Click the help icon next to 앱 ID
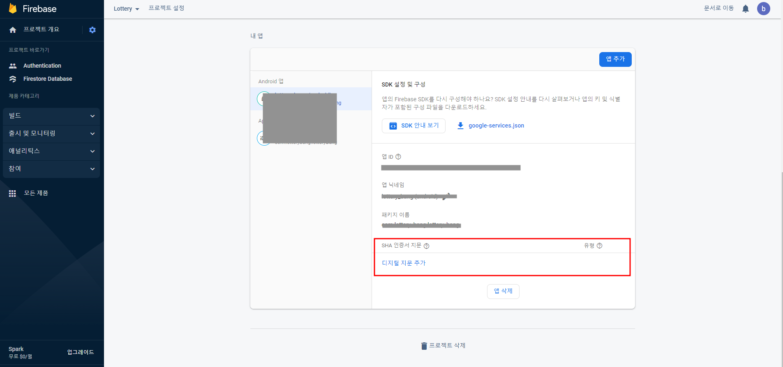The height and width of the screenshot is (367, 783). point(398,157)
